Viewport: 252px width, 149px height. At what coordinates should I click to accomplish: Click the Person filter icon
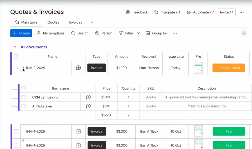pyautogui.click(x=97, y=33)
